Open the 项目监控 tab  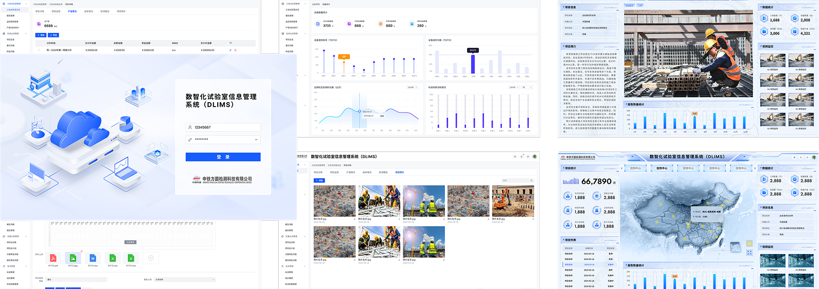point(56,11)
